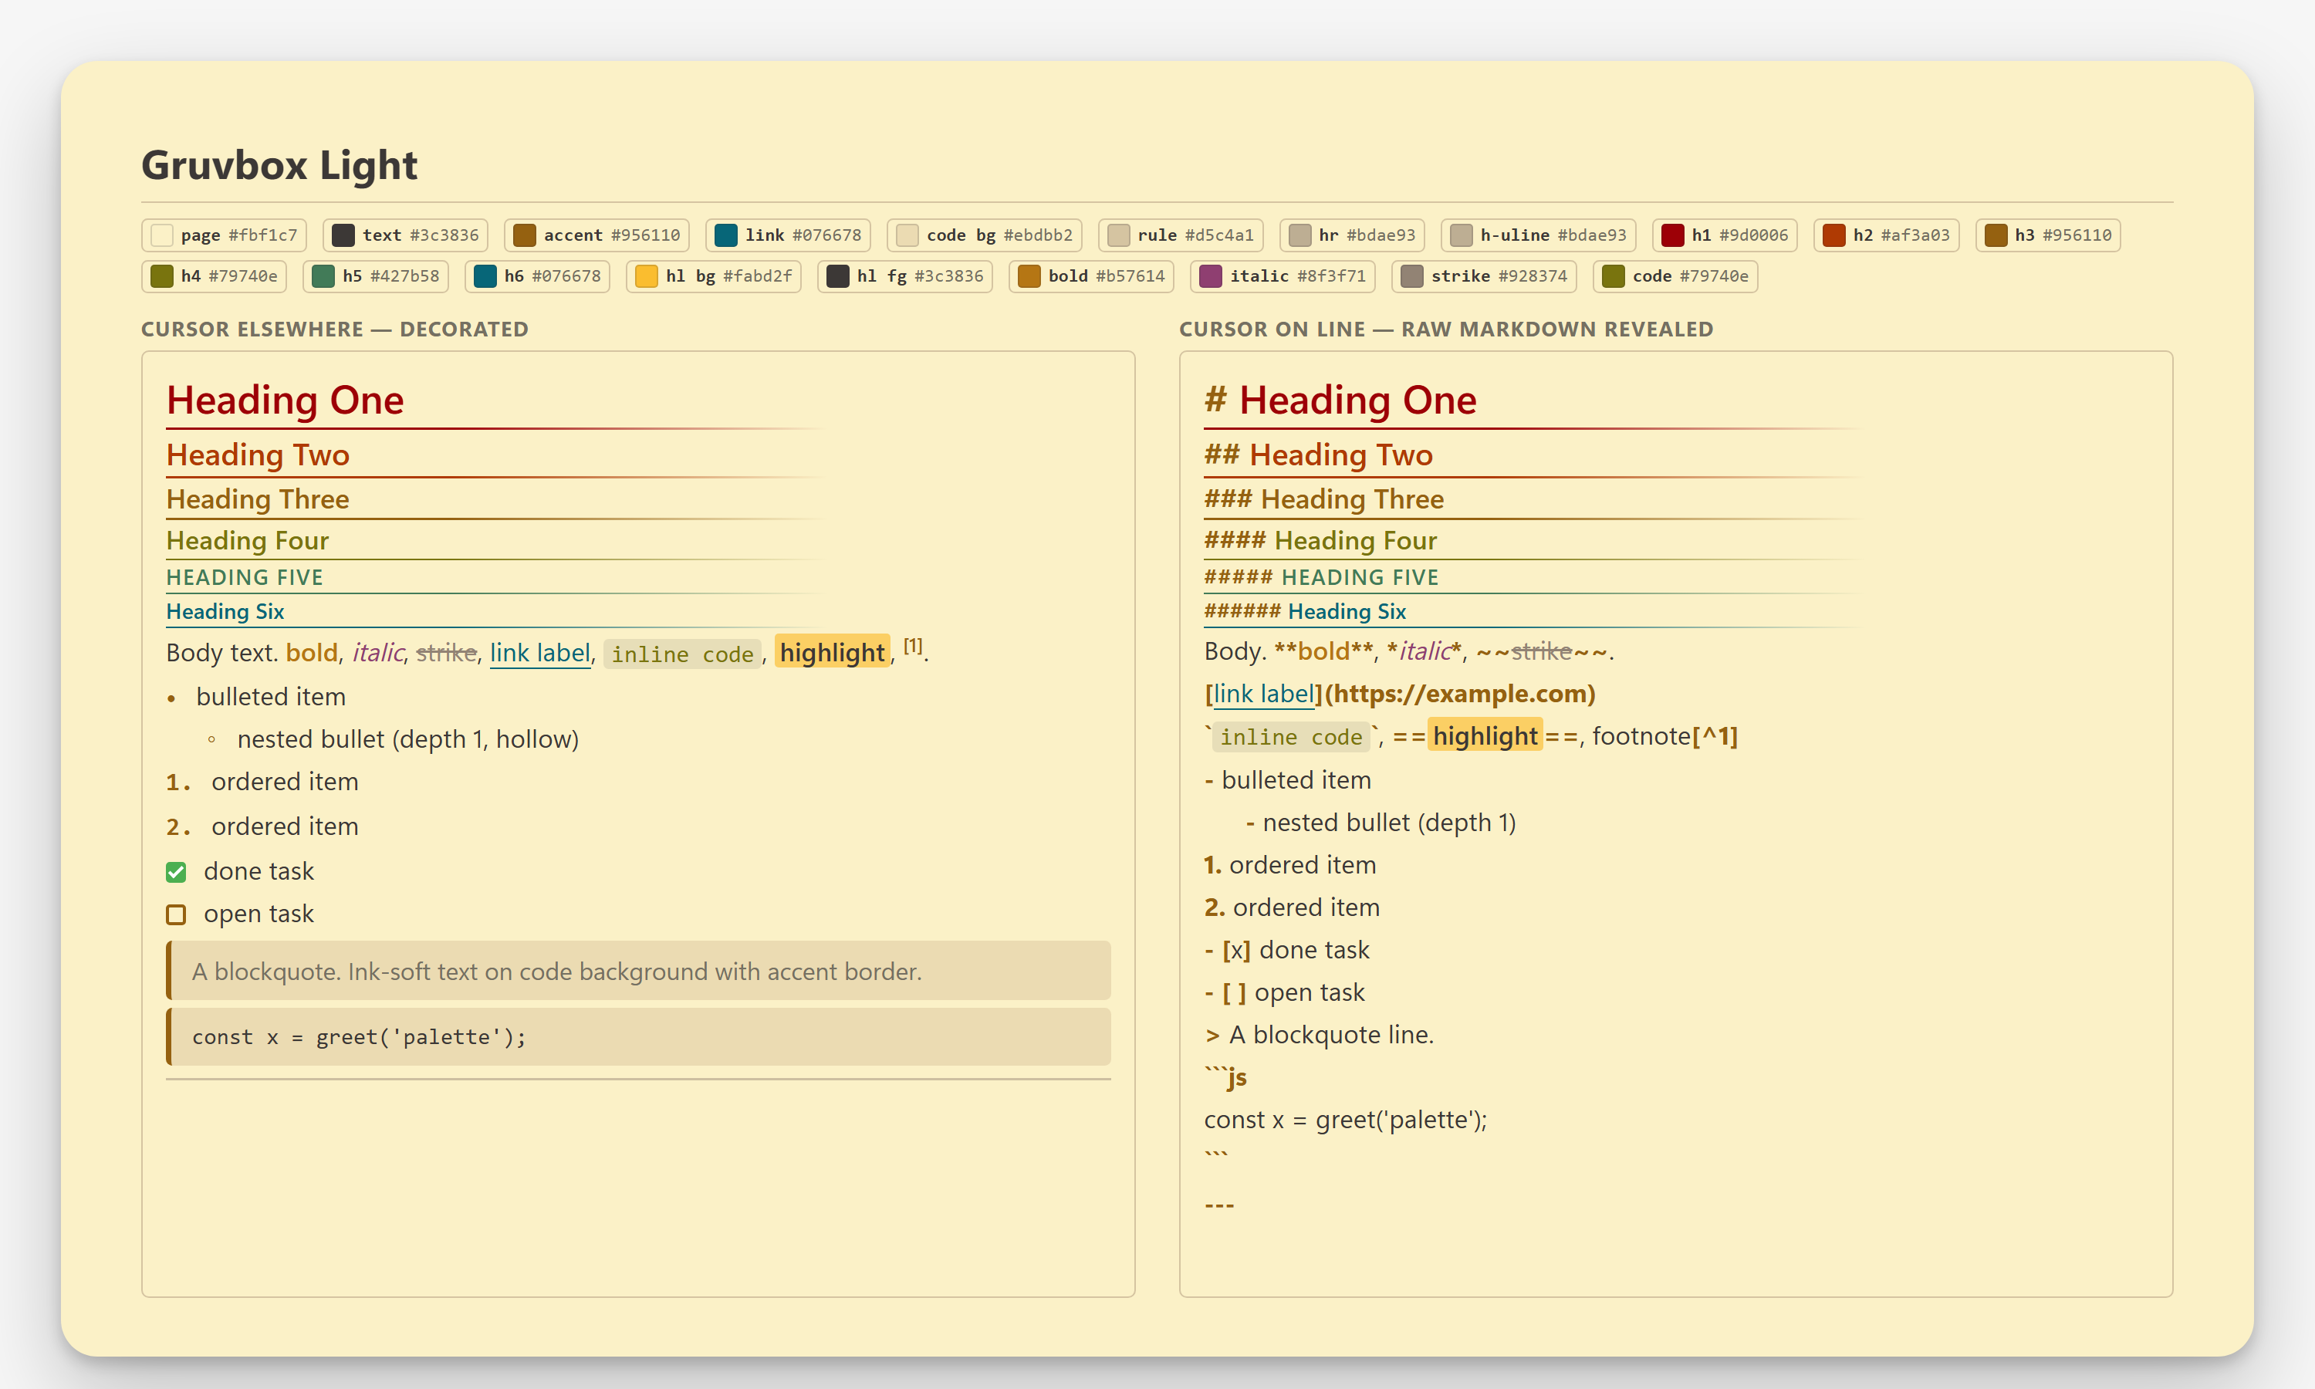Click the (https://example.com) URL in raw pane
The height and width of the screenshot is (1389, 2315).
(1460, 694)
